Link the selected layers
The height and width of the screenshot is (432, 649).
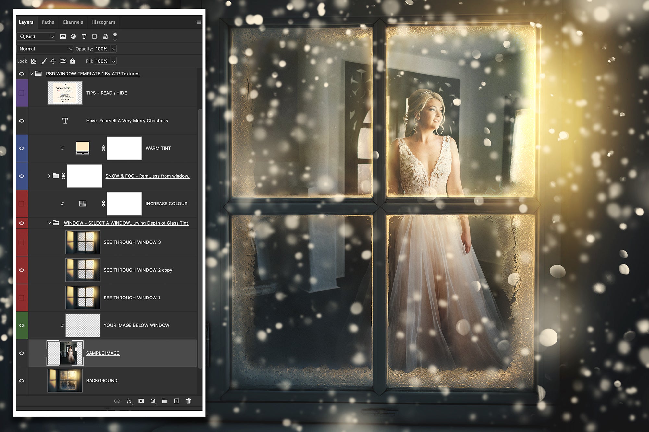117,401
